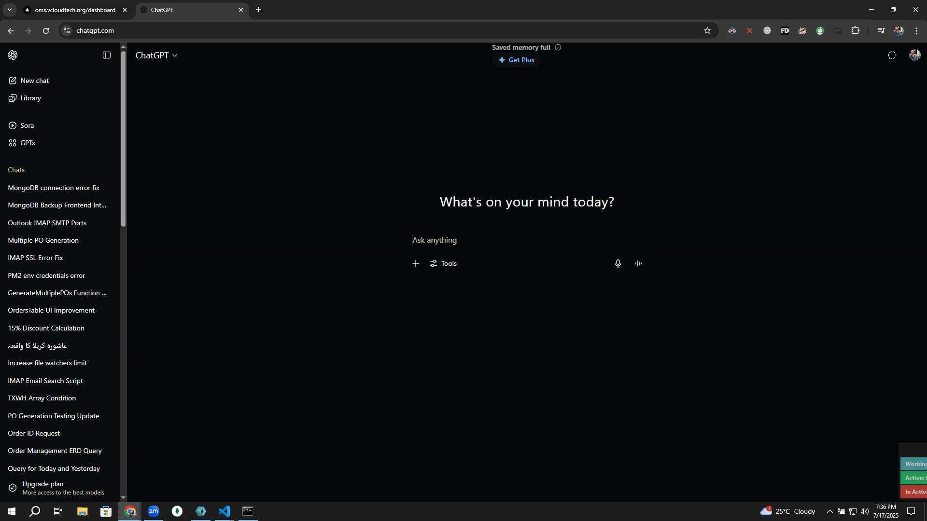Open the tab search dropdown arrow

(x=9, y=10)
